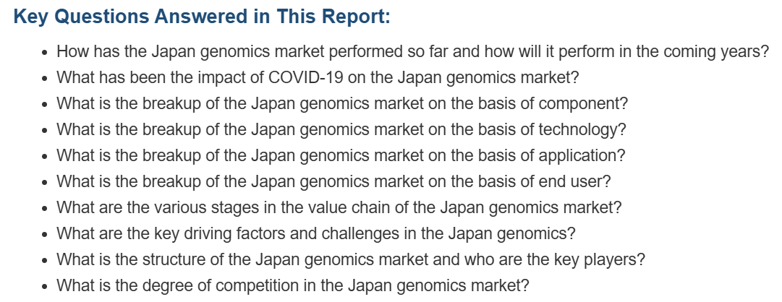The width and height of the screenshot is (782, 302).
Task: Click the breakup by technology question
Action: [341, 129]
